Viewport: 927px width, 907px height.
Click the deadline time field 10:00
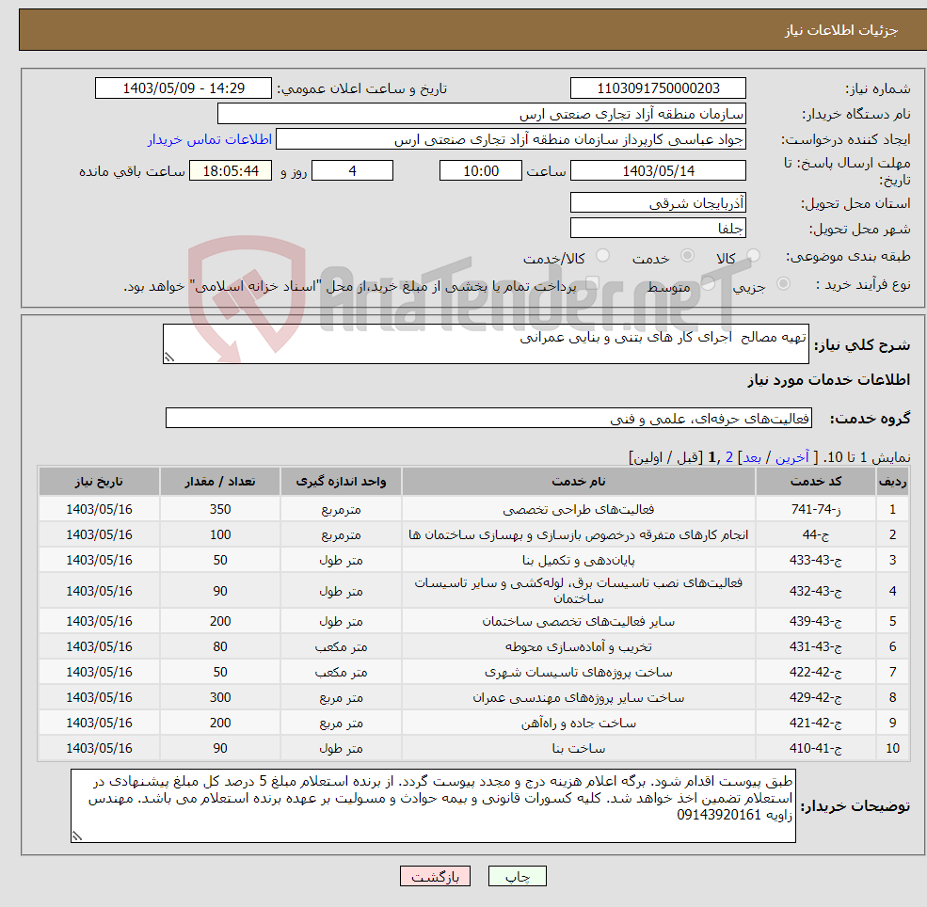481,170
